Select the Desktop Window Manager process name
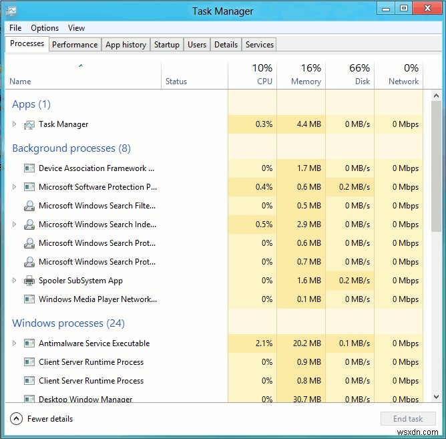The width and height of the screenshot is (446, 439). [85, 398]
